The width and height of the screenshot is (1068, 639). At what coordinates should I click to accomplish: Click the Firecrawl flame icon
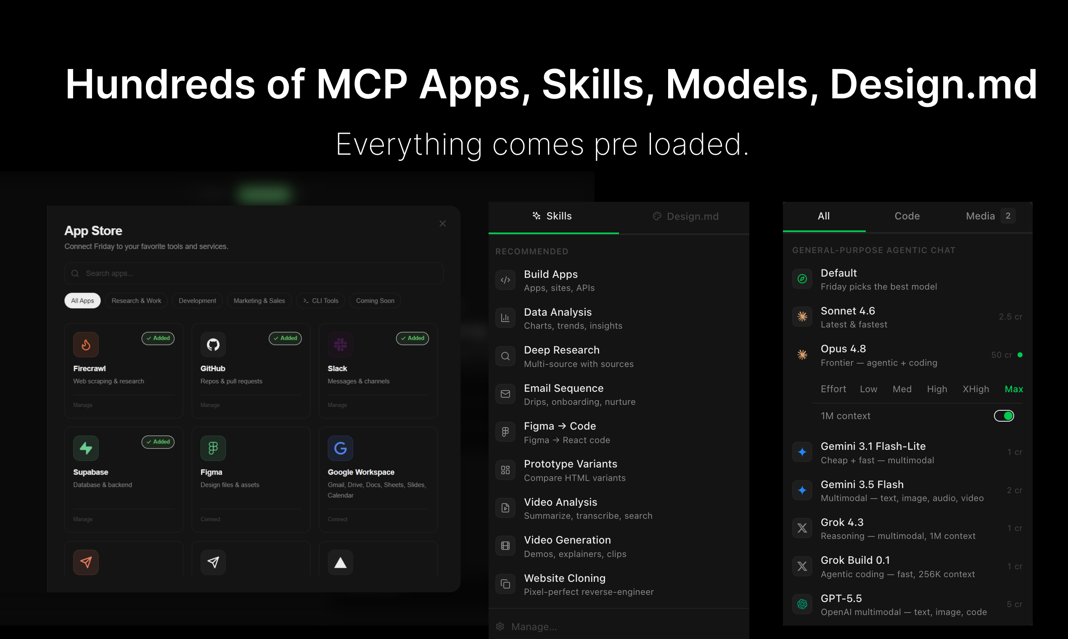(x=86, y=344)
